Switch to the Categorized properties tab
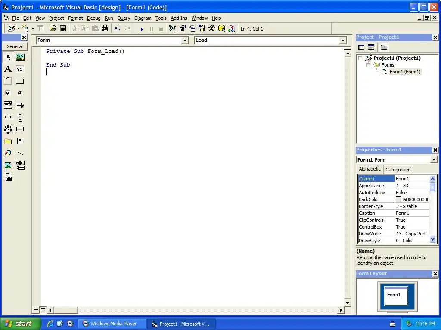The width and height of the screenshot is (441, 330). click(x=398, y=170)
